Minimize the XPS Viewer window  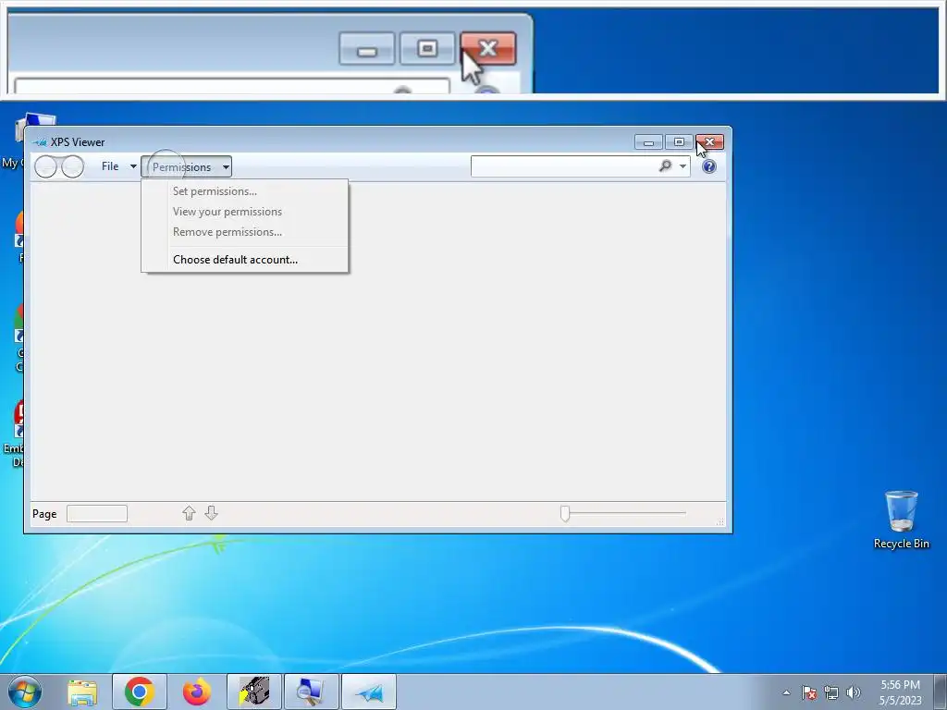tap(648, 142)
